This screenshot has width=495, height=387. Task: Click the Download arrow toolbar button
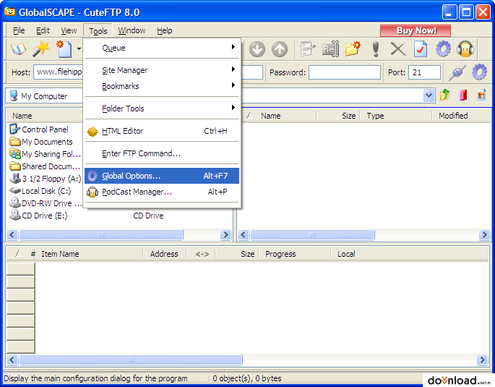point(257,50)
